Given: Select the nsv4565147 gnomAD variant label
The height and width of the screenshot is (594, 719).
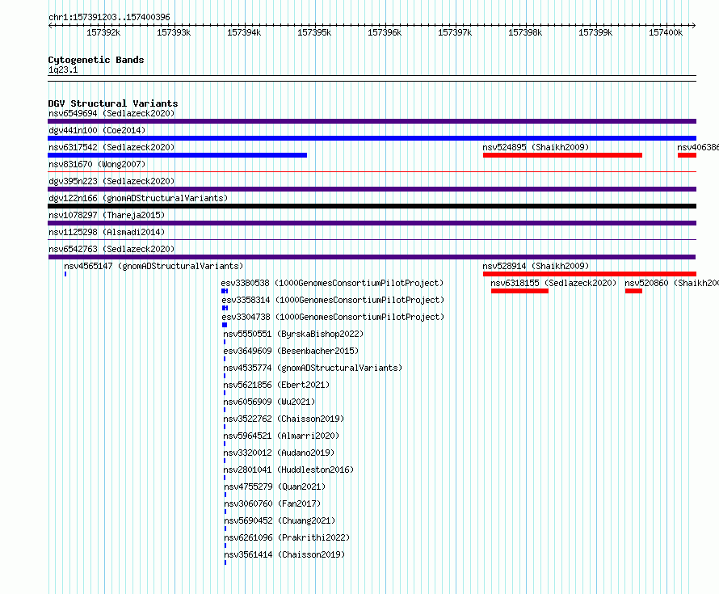Looking at the screenshot, I should coord(153,266).
